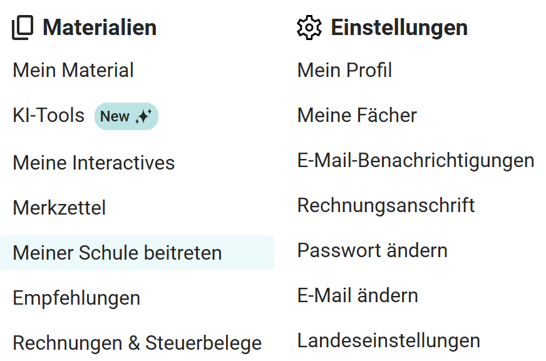Open Landeseinstellungen
Viewport: 546px width, 361px height.
click(388, 340)
